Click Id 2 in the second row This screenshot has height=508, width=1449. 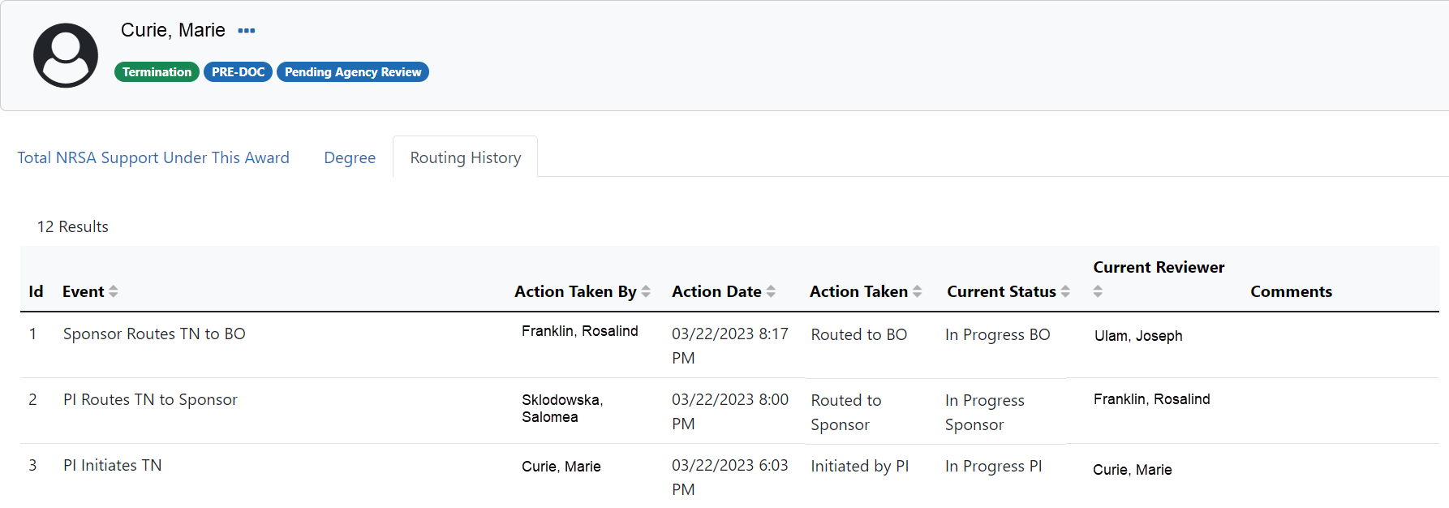coord(32,399)
